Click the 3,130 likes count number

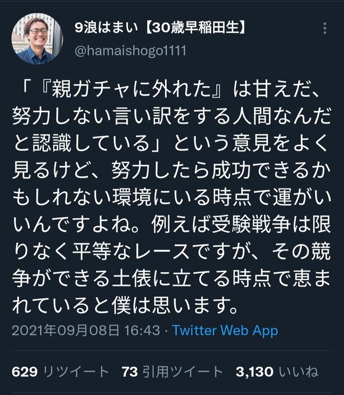point(254,371)
